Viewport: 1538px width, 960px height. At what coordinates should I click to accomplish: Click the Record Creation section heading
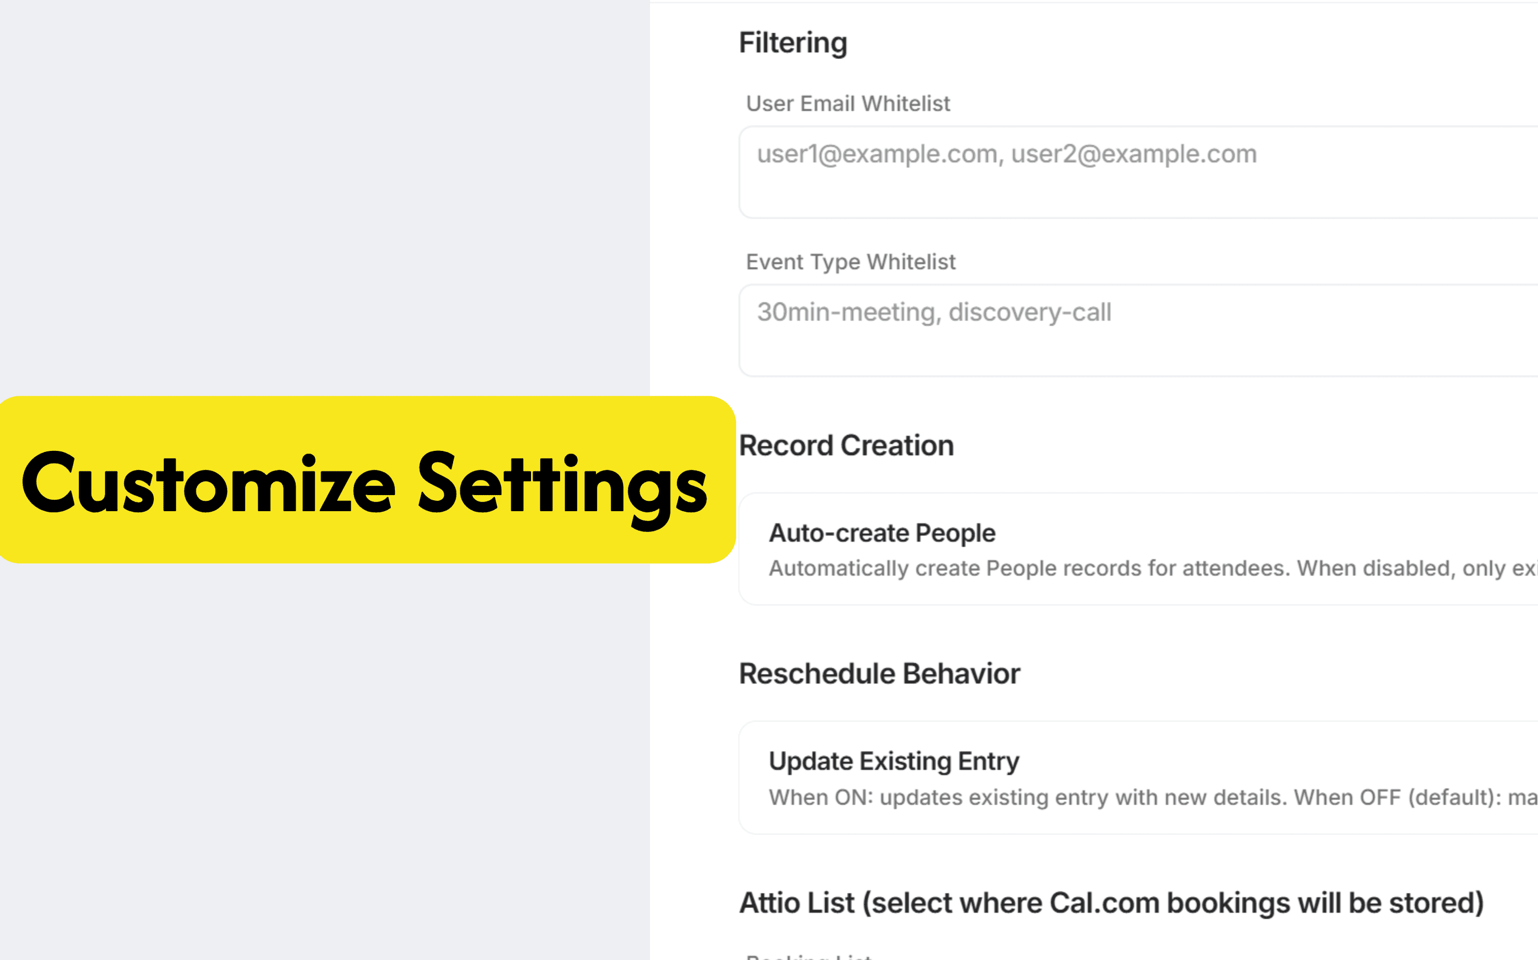tap(846, 446)
